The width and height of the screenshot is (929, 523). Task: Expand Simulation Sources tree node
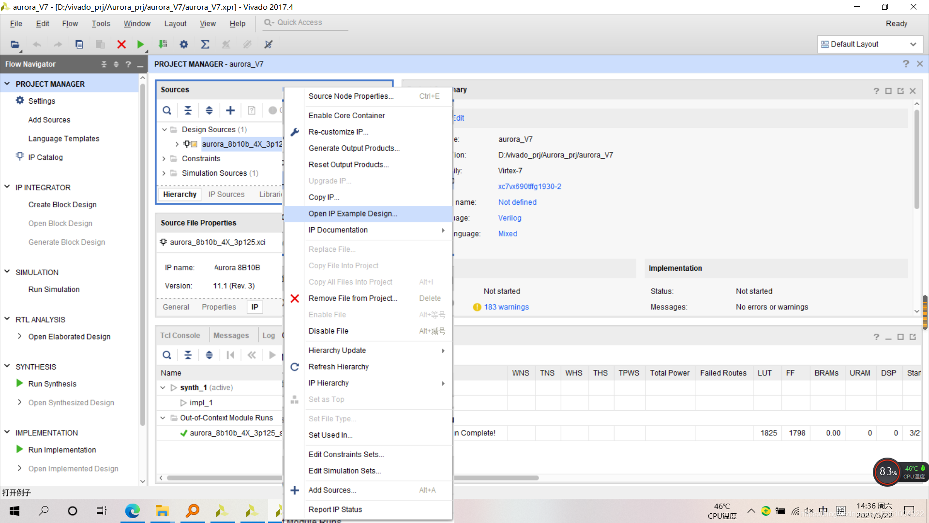point(164,173)
